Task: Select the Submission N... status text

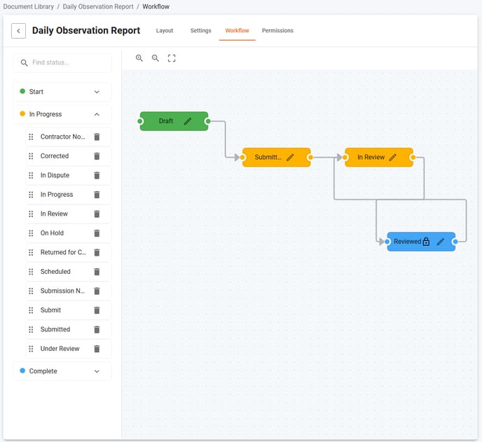Action: (x=62, y=291)
